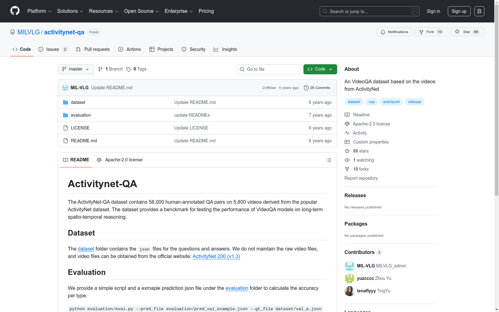This screenshot has width=499, height=312.
Task: Switch to the Issues tab
Action: [x=52, y=49]
